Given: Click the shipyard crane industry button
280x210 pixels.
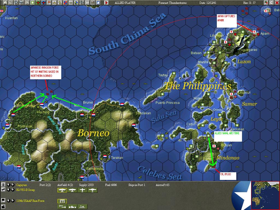Looking at the screenshot, I should [83, 207].
